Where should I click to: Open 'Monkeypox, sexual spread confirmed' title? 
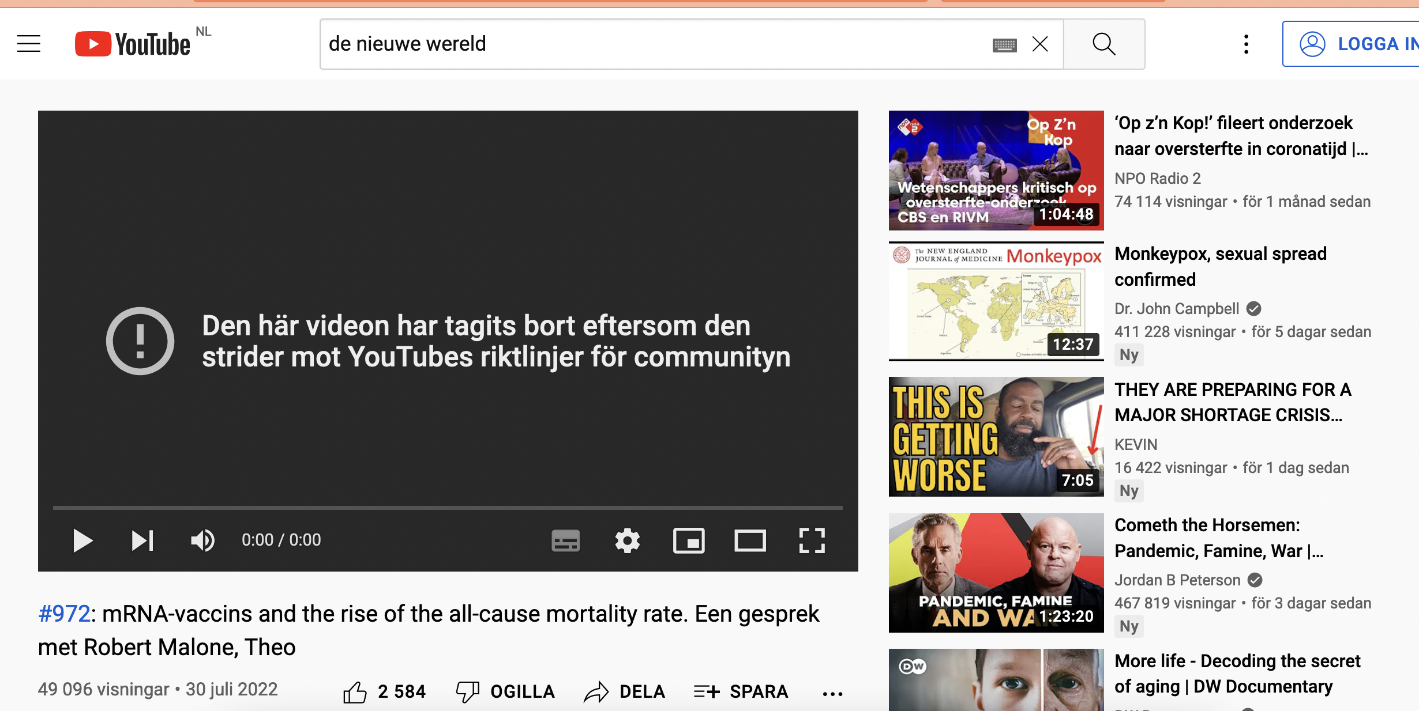coord(1221,266)
